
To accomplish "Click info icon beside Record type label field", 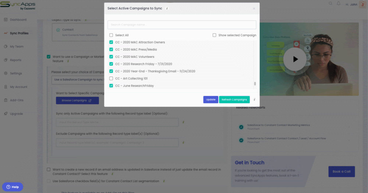I will [x=183, y=122].
